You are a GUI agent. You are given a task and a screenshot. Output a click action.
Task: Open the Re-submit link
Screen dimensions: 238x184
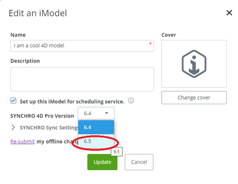23,142
